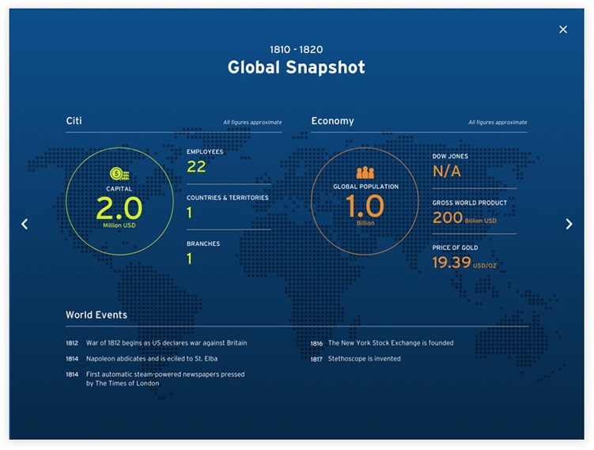This screenshot has width=594, height=450.
Task: Select the Capital 2.0 value
Action: pyautogui.click(x=119, y=207)
